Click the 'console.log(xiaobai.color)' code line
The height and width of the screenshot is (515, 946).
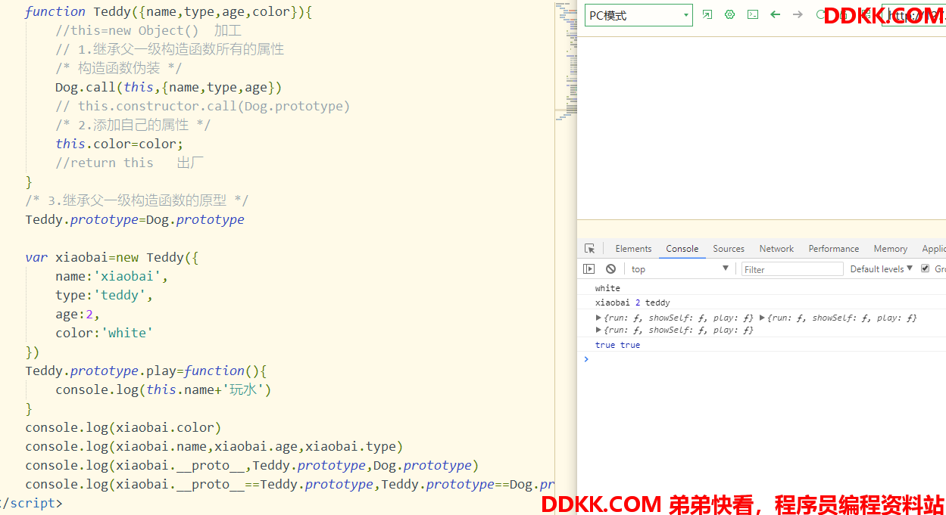[123, 427]
